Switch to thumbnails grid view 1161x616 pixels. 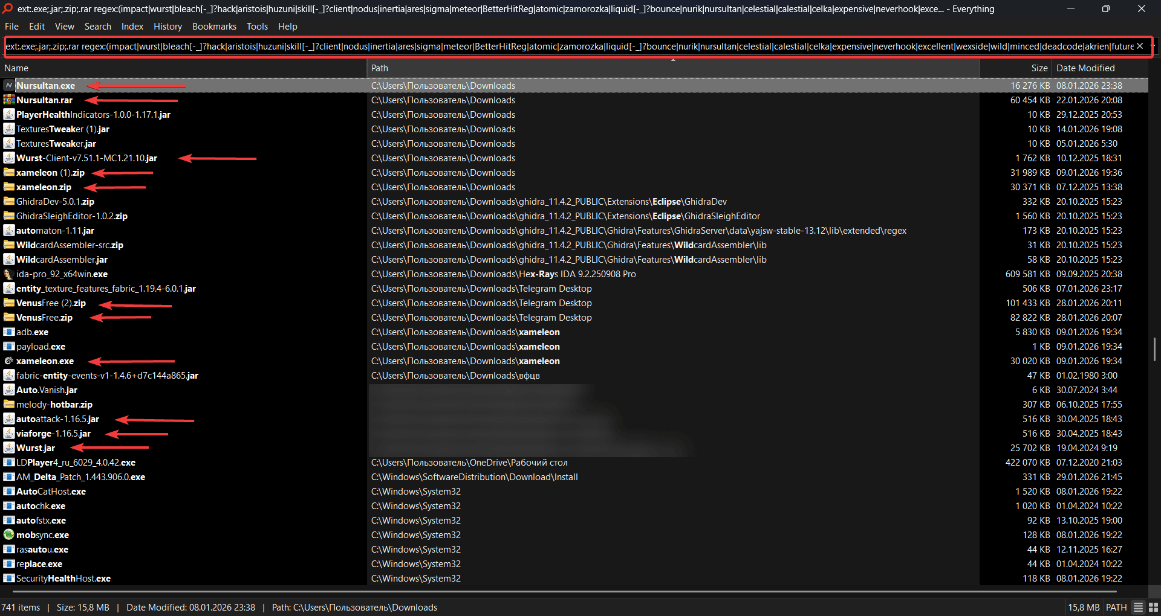coord(1153,608)
